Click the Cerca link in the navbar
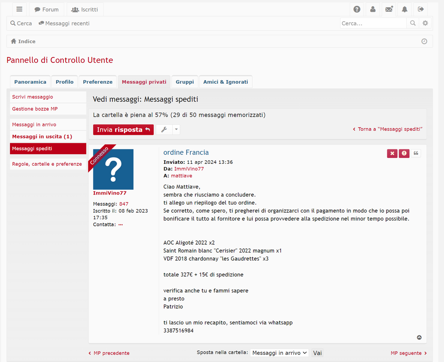The image size is (444, 362). coord(21,24)
